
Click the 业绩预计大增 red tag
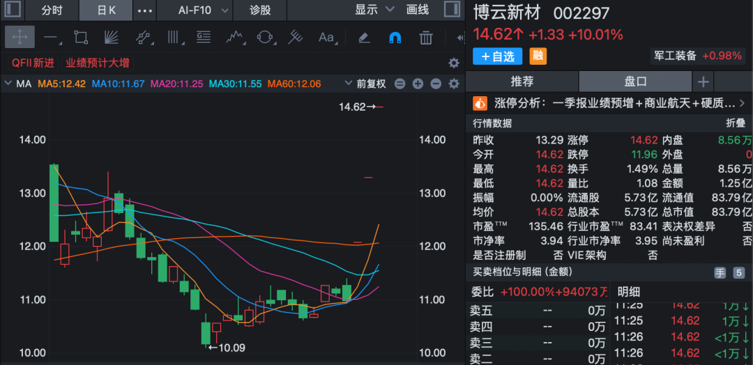[98, 63]
